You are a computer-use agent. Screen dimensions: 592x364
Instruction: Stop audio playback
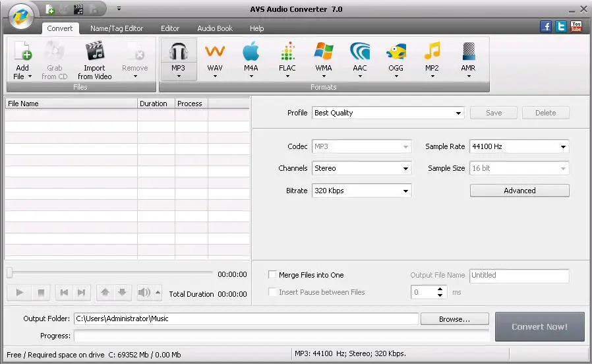pyautogui.click(x=41, y=292)
